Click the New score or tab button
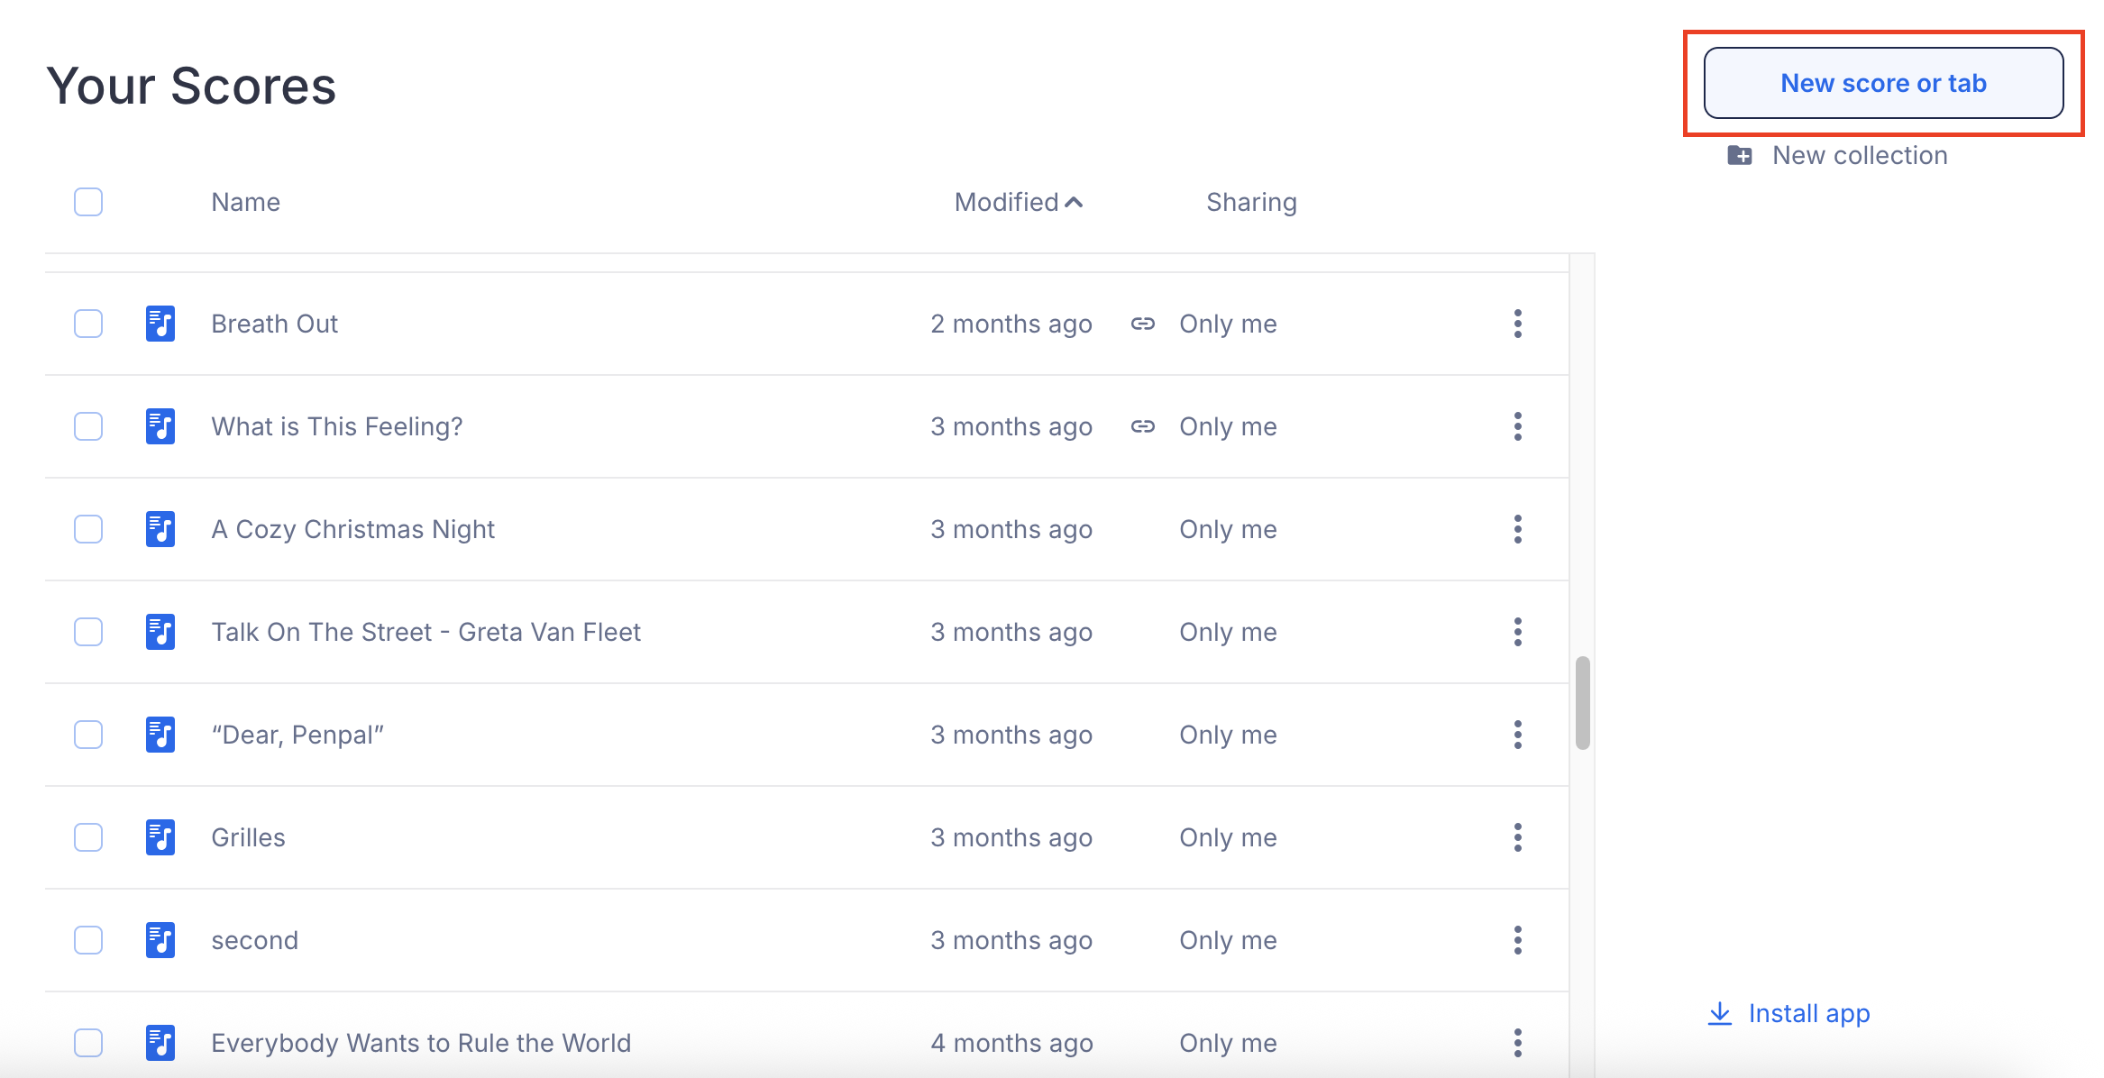This screenshot has width=2104, height=1078. tap(1883, 82)
